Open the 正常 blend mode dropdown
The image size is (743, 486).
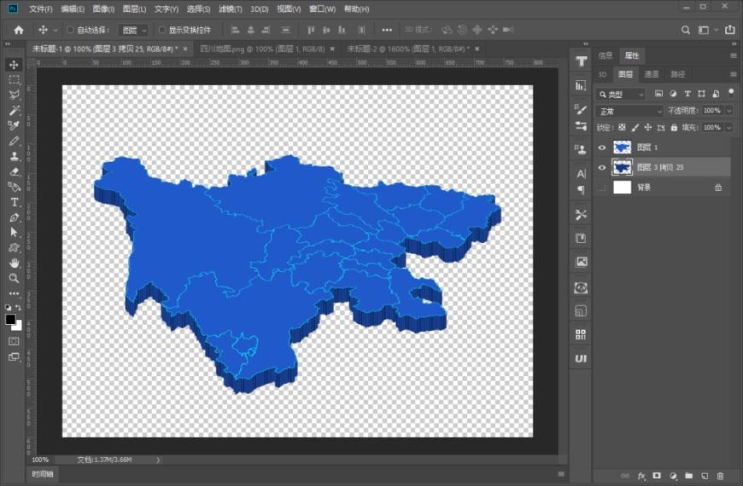pyautogui.click(x=629, y=111)
